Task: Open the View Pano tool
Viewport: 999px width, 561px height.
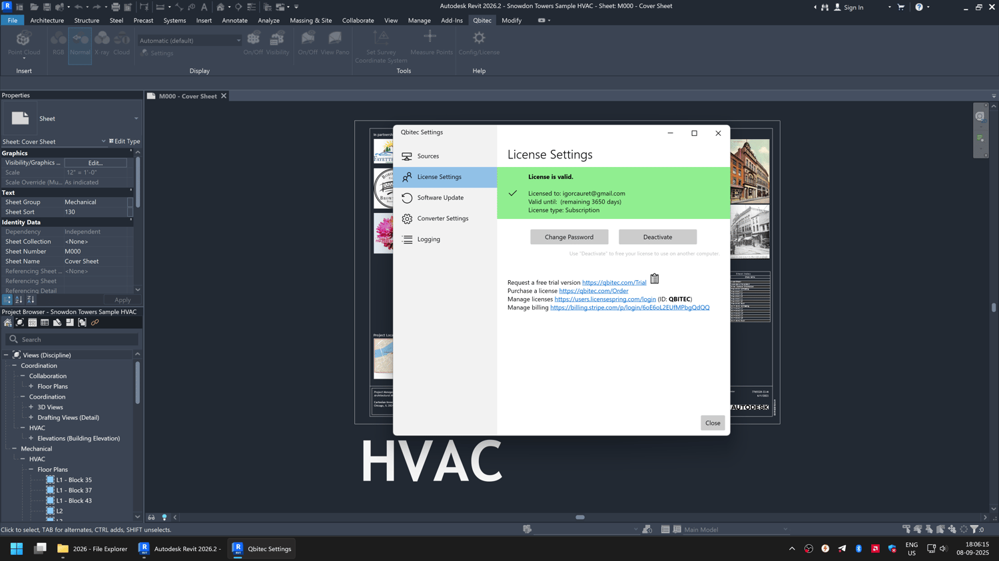Action: [x=335, y=43]
